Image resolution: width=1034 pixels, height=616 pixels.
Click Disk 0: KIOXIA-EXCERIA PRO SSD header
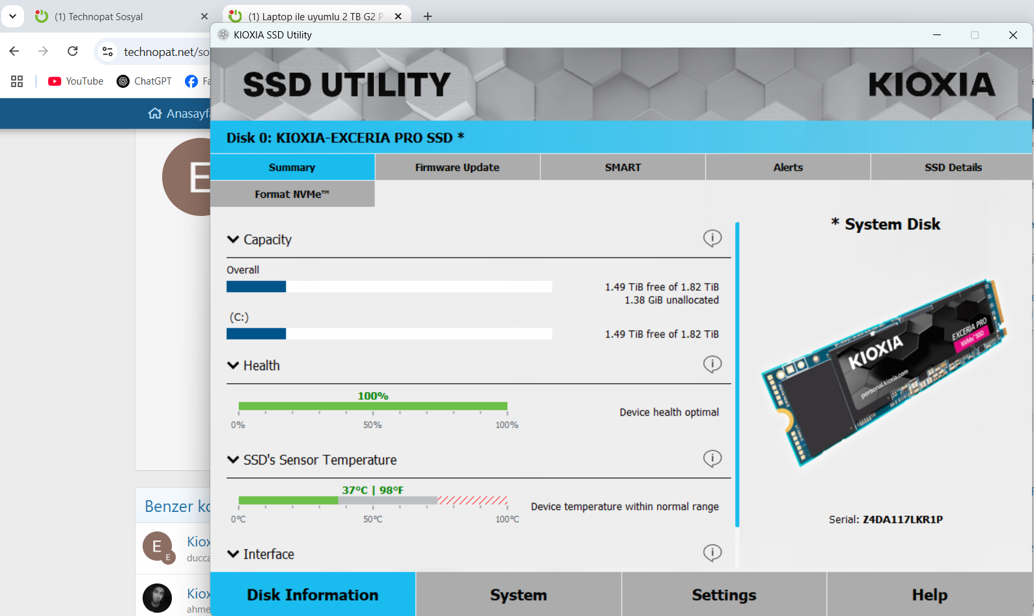(345, 138)
